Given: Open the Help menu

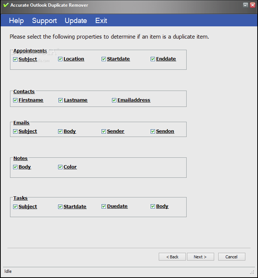Looking at the screenshot, I should [16, 21].
